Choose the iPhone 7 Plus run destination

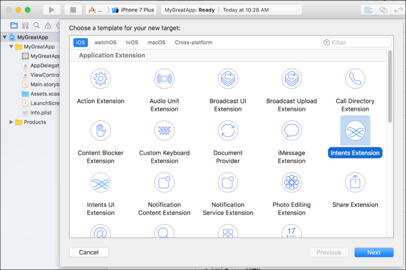(133, 10)
